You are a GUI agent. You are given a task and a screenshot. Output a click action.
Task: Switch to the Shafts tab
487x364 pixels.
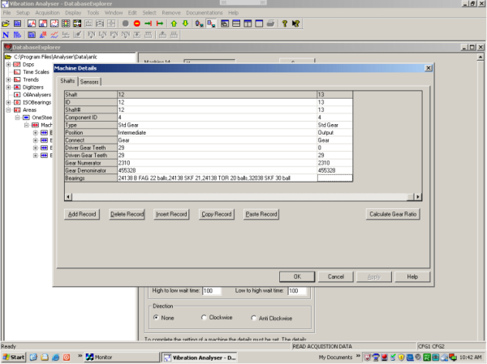point(67,81)
